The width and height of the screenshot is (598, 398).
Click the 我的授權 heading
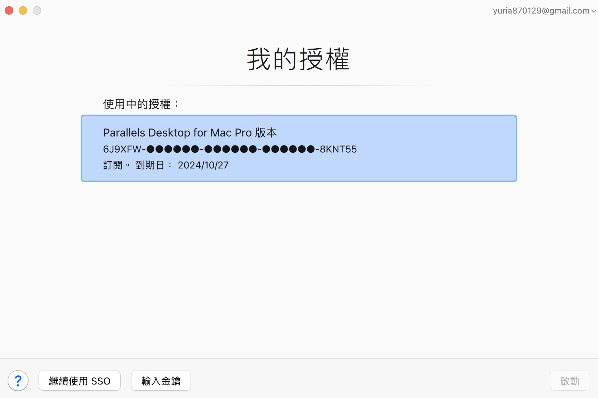point(298,59)
